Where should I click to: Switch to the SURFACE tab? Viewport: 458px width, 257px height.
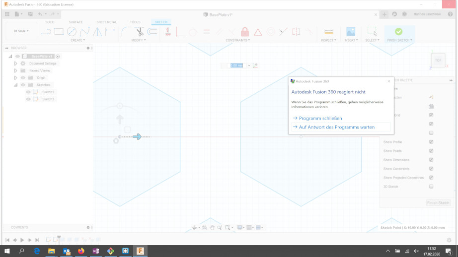[x=76, y=22]
